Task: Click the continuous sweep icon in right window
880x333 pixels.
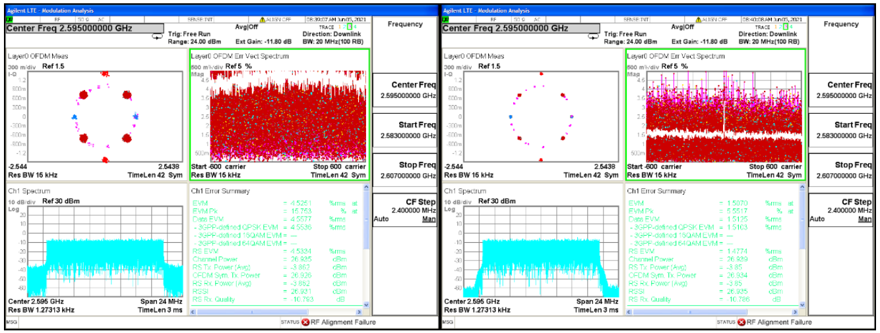Action: [593, 36]
